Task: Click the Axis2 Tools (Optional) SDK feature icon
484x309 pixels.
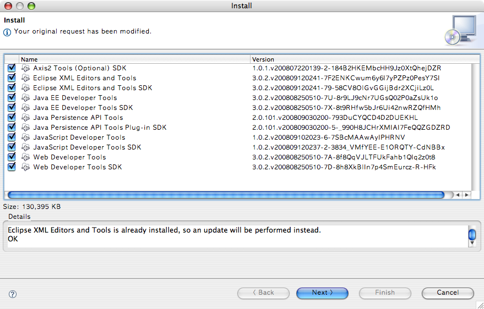Action: [26, 68]
